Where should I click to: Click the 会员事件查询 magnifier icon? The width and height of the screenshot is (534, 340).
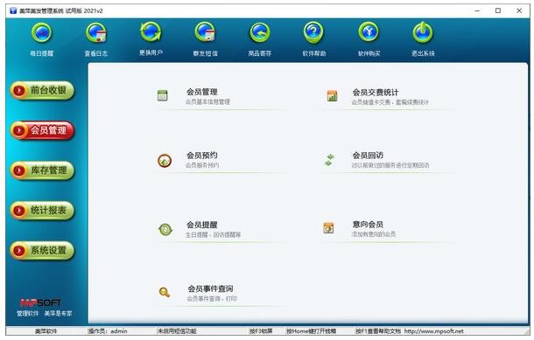[x=165, y=292]
